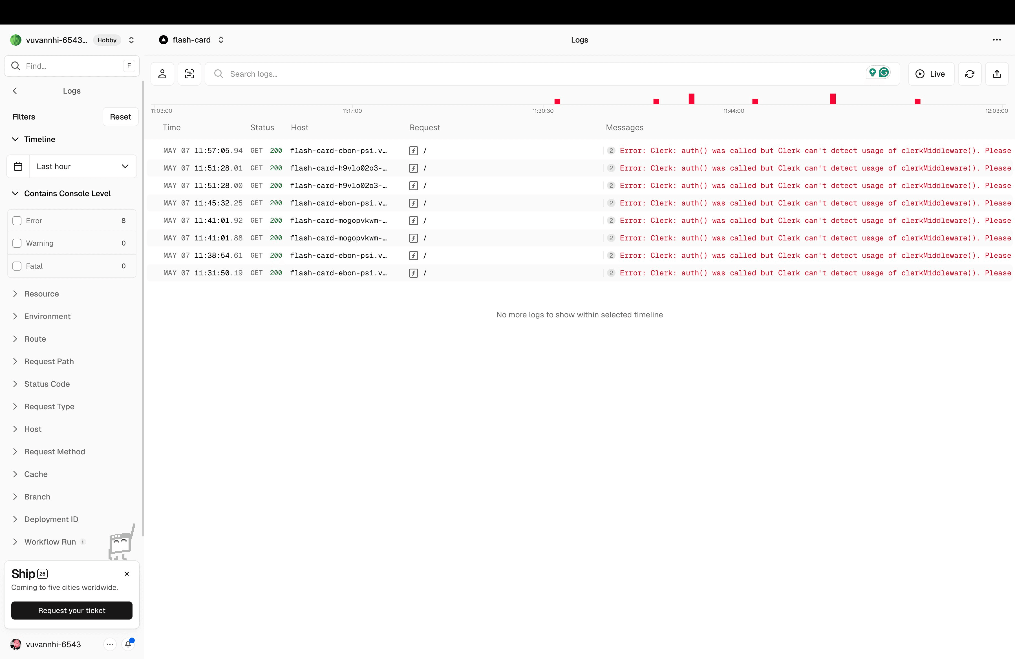Collapse Contains Console Level section

(x=61, y=193)
